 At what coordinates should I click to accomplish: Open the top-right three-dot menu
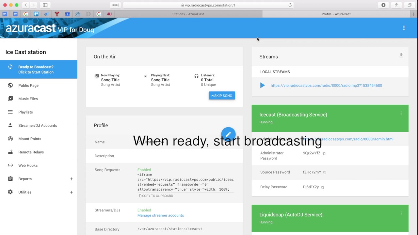coord(404,28)
